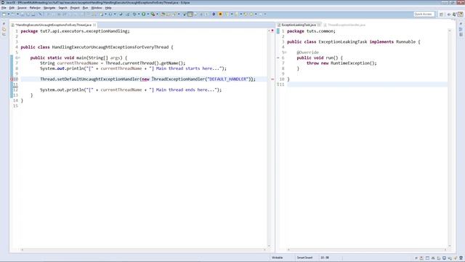
Task: Open the Window menu
Action: pos(97,8)
